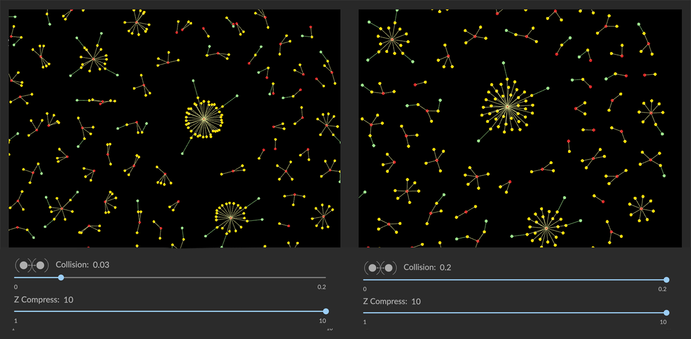Click the collision icon in the right panel
The image size is (691, 339).
tap(381, 268)
